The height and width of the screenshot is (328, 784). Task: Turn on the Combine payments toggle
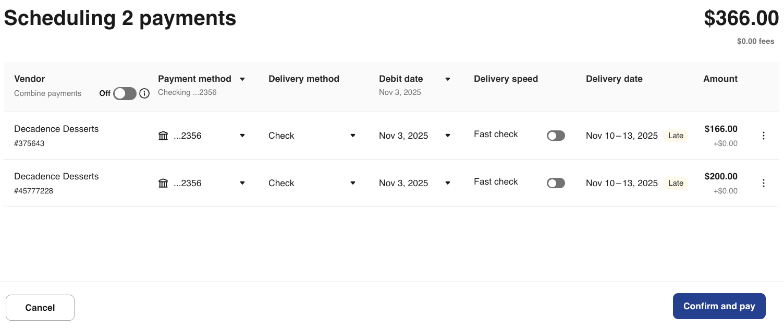[125, 93]
